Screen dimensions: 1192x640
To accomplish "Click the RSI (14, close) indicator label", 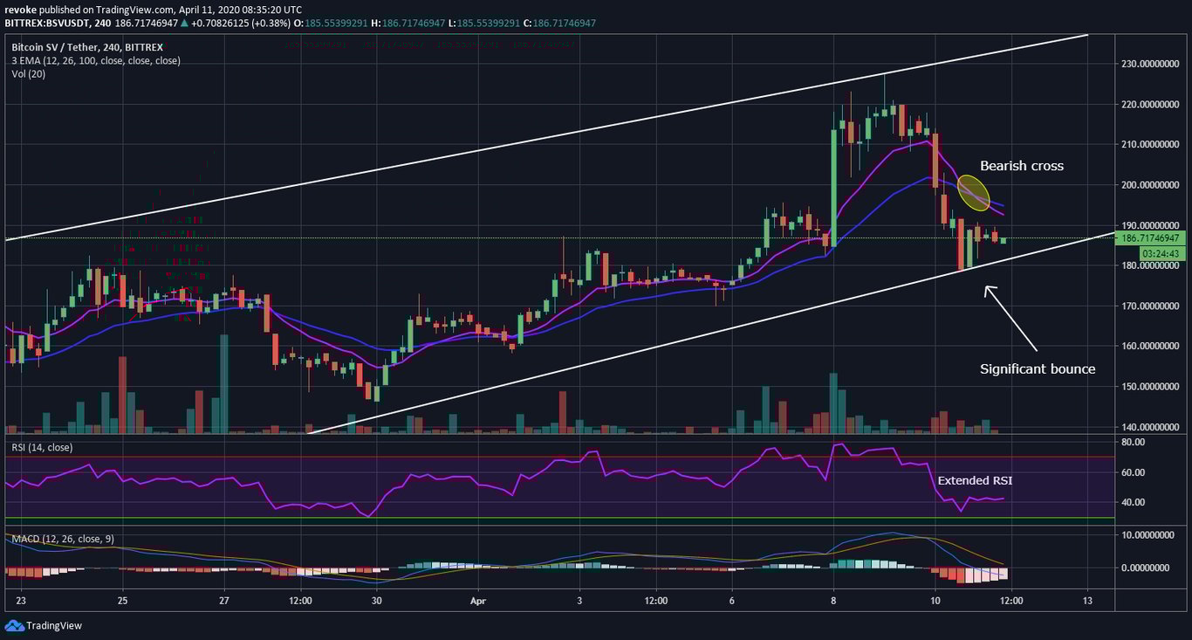I will [x=43, y=446].
